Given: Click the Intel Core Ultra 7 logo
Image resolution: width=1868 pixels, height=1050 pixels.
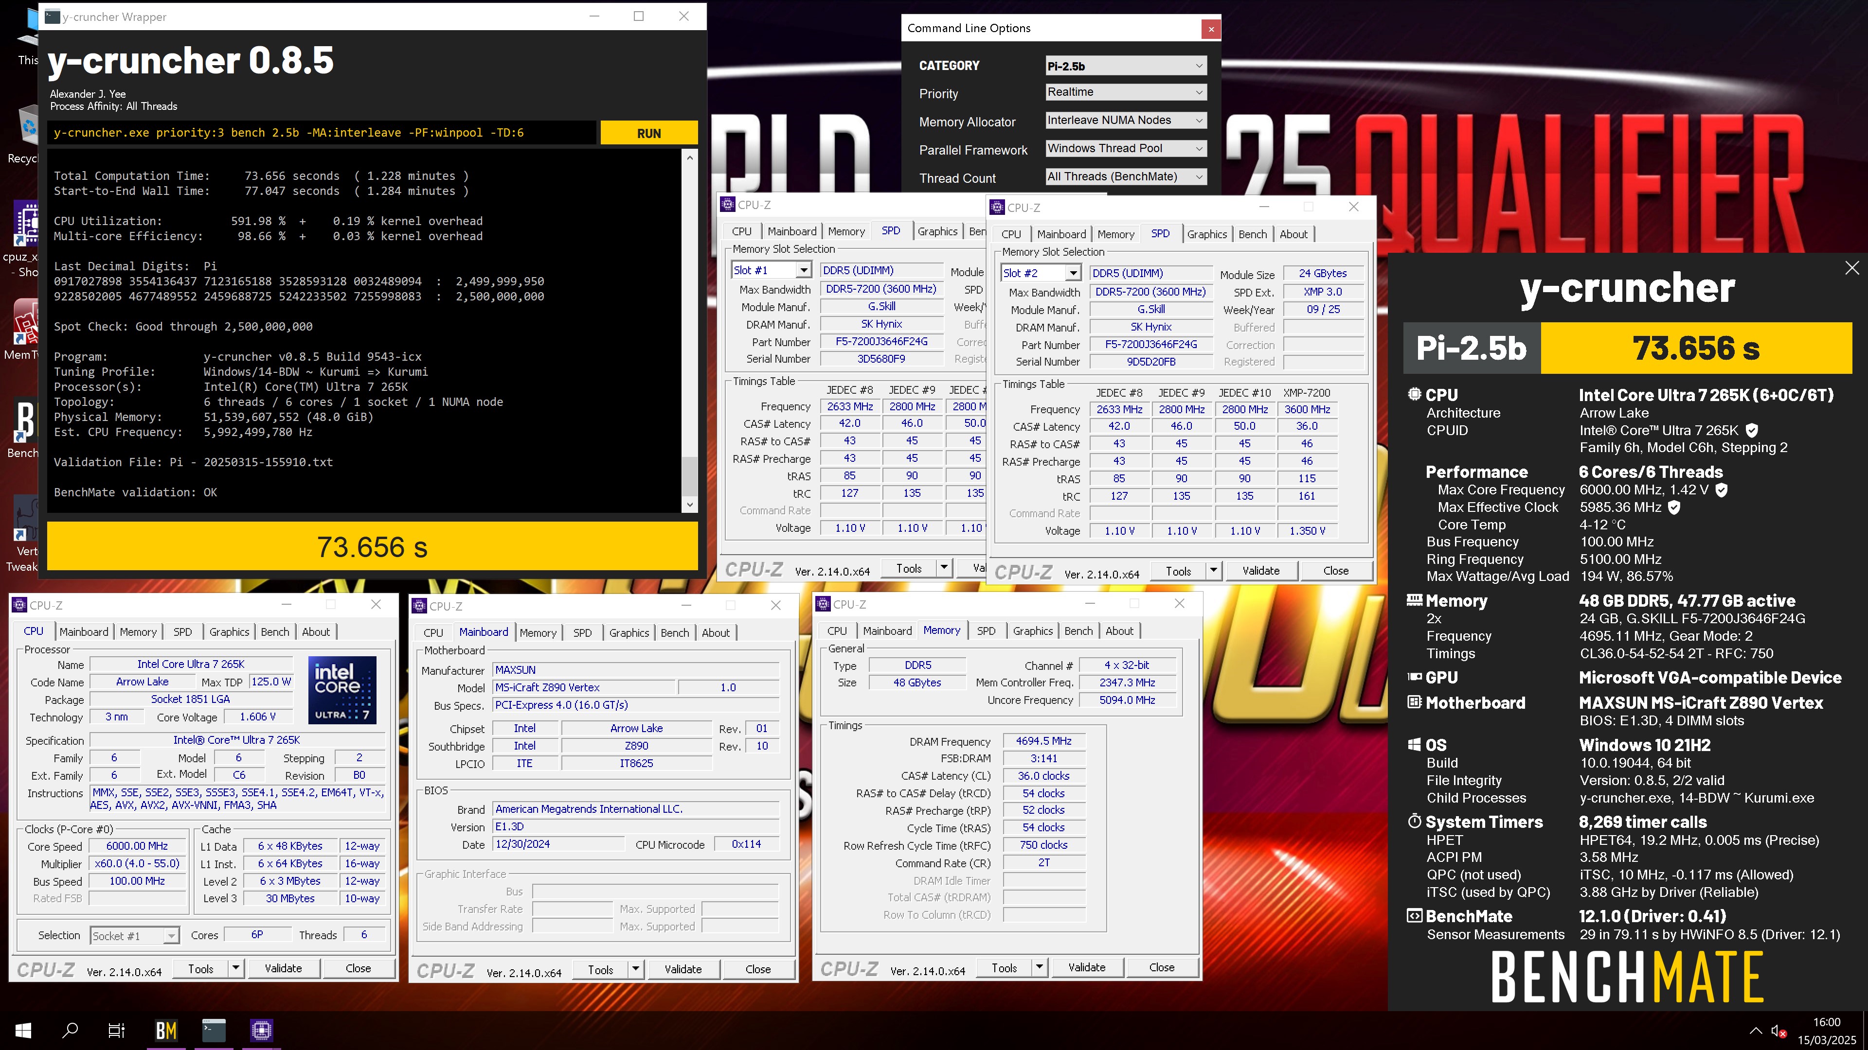Looking at the screenshot, I should click(x=342, y=691).
